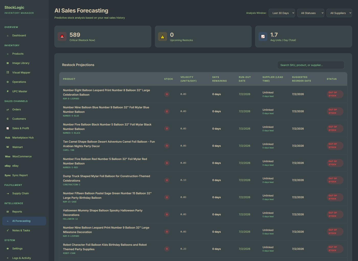Click the Orders arrows icon

(8, 110)
